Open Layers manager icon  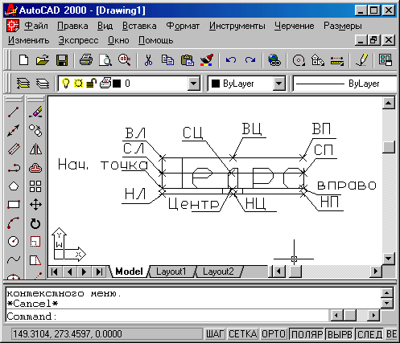pyautogui.click(x=43, y=84)
